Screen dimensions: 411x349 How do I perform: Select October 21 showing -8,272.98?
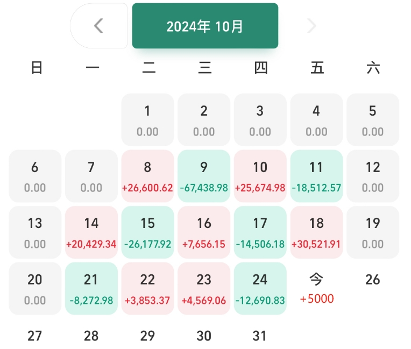(x=91, y=288)
